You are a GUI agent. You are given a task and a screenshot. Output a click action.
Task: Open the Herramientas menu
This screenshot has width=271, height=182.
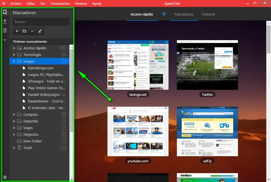60,3
